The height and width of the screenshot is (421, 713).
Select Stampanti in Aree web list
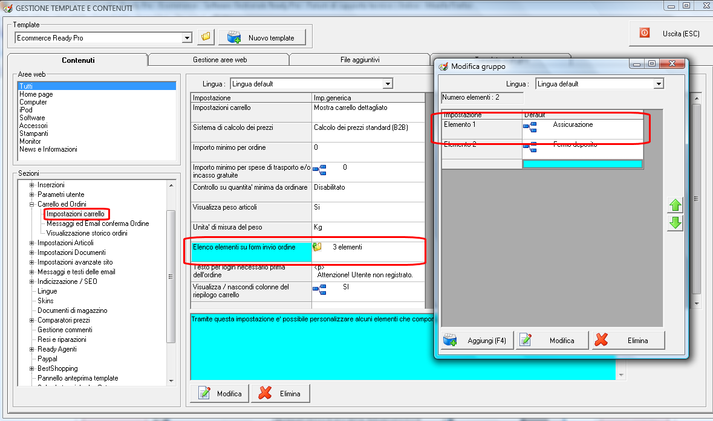(x=34, y=133)
